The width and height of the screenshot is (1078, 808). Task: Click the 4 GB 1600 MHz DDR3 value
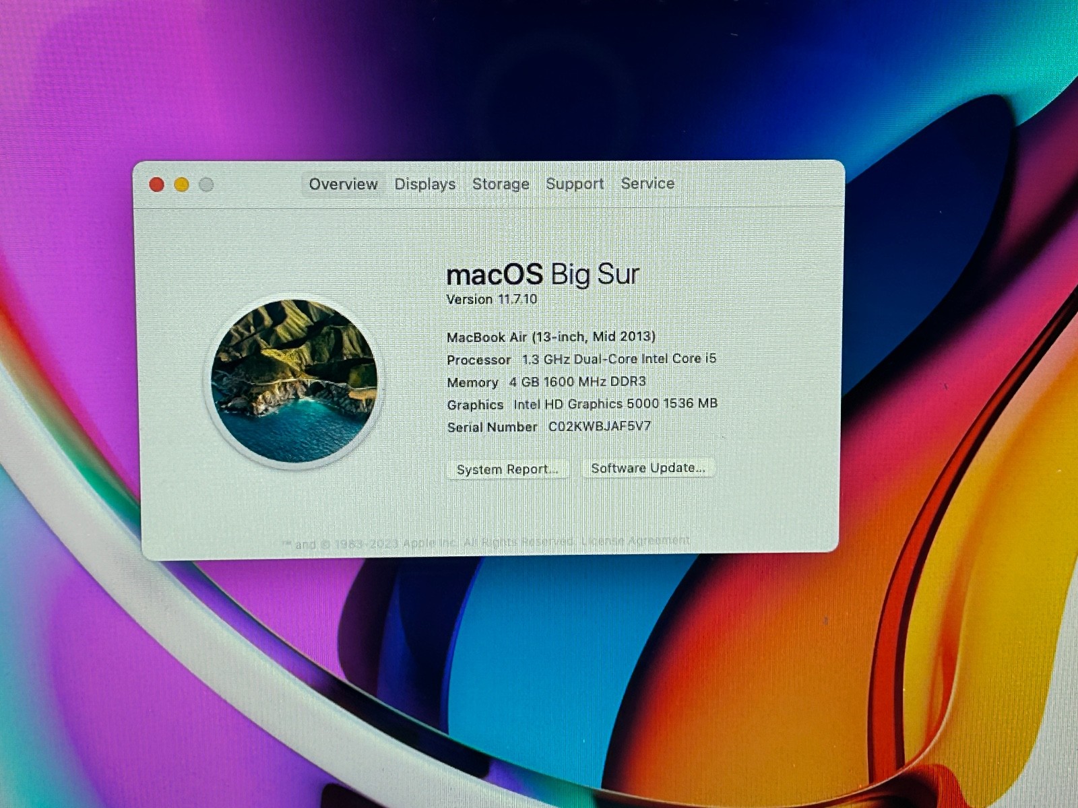pos(577,382)
